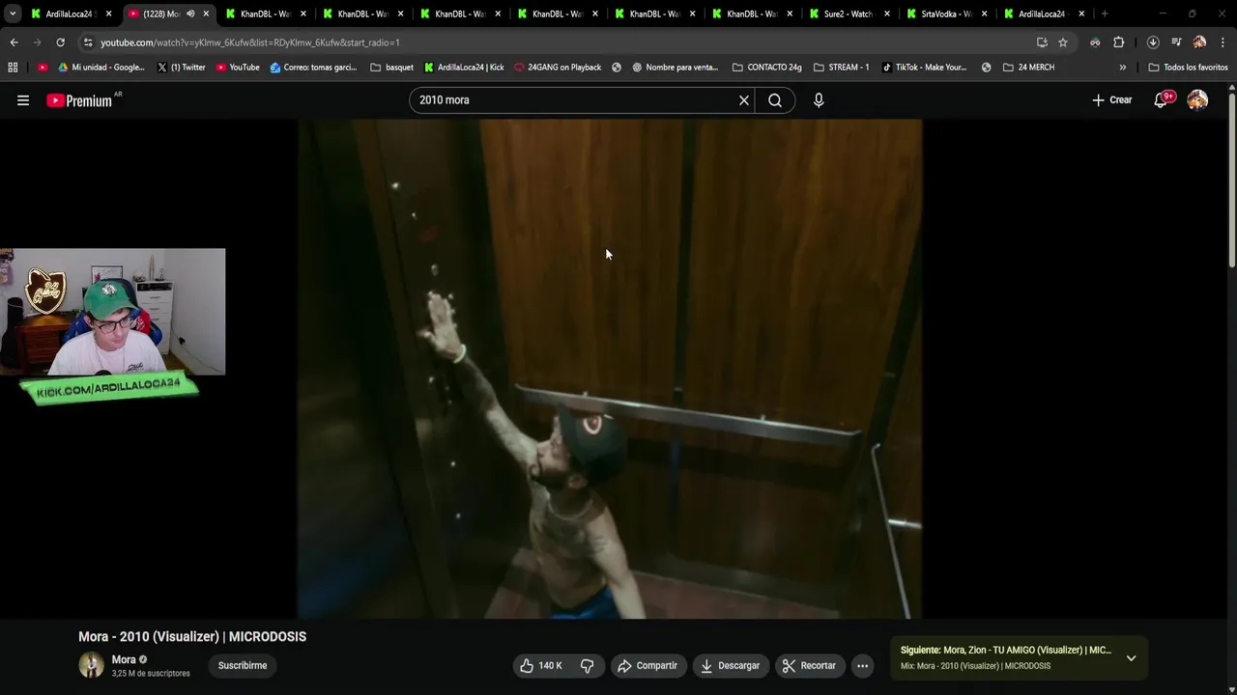The width and height of the screenshot is (1237, 695).
Task: Subscribe to Mora with Suscribirme
Action: [243, 666]
